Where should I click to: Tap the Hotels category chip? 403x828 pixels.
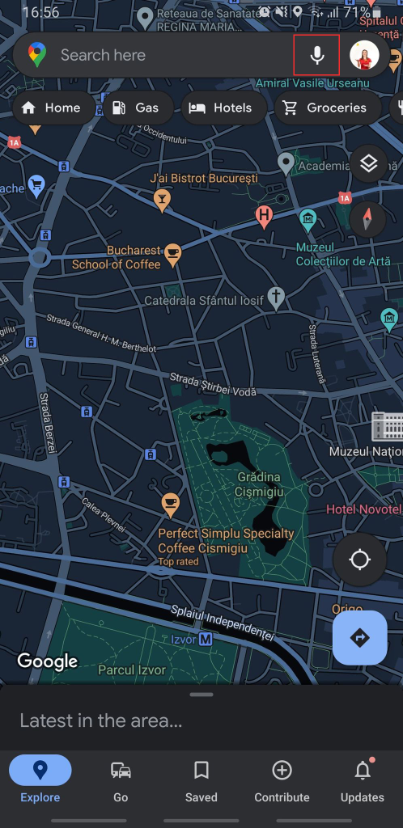pyautogui.click(x=223, y=108)
